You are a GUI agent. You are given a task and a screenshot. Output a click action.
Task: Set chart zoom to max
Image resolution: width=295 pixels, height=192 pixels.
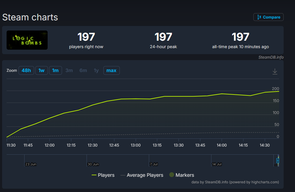pos(111,71)
